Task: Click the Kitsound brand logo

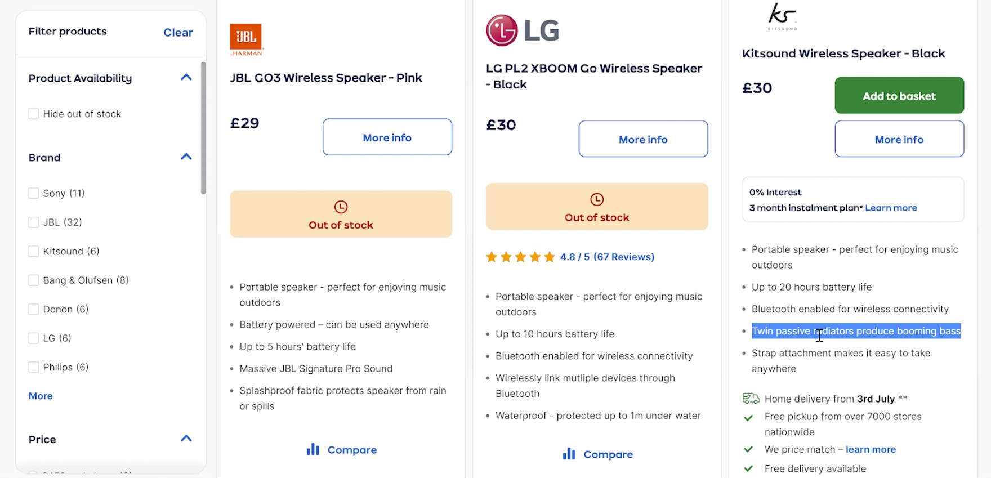Action: coord(783,17)
